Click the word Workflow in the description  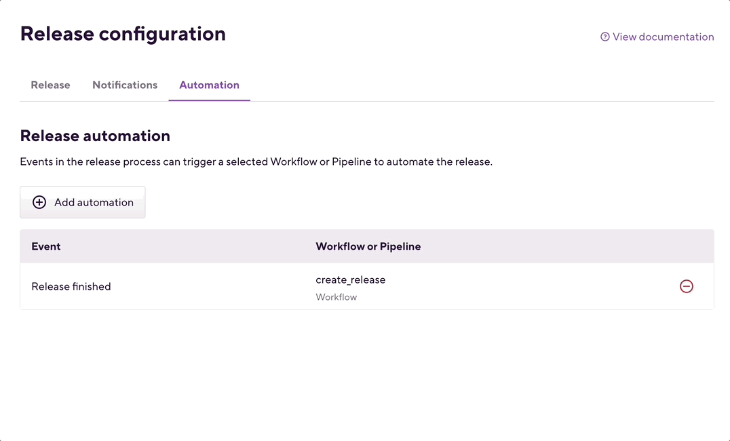pyautogui.click(x=294, y=162)
